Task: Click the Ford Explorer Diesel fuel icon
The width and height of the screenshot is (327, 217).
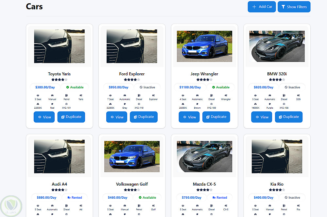Action: pos(139,95)
